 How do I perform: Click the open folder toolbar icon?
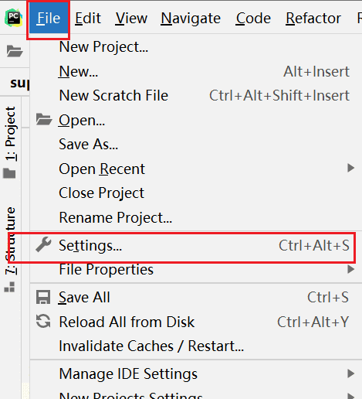[15, 51]
